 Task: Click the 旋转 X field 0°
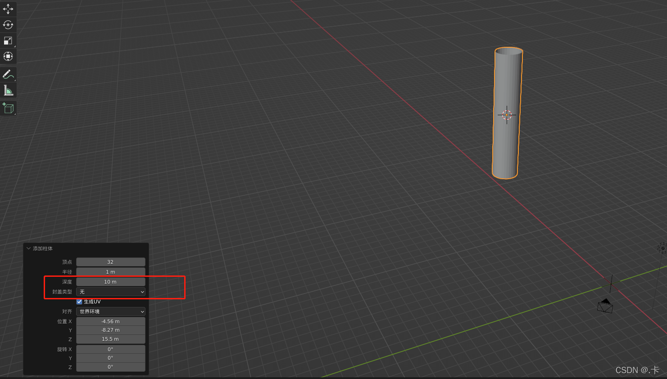pyautogui.click(x=111, y=349)
